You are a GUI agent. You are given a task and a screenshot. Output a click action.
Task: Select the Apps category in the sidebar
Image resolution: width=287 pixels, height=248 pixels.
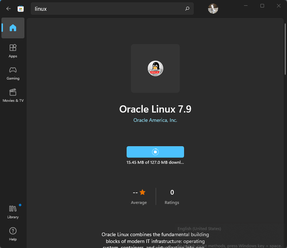coord(13,51)
